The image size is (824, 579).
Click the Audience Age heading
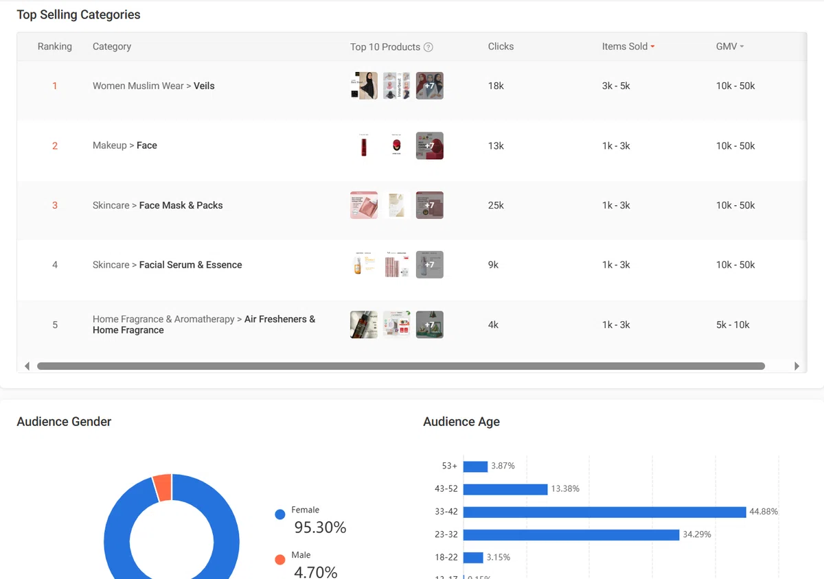click(x=461, y=422)
